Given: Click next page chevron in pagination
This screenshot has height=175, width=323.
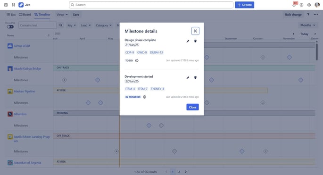Looking at the screenshot, I should (186, 172).
